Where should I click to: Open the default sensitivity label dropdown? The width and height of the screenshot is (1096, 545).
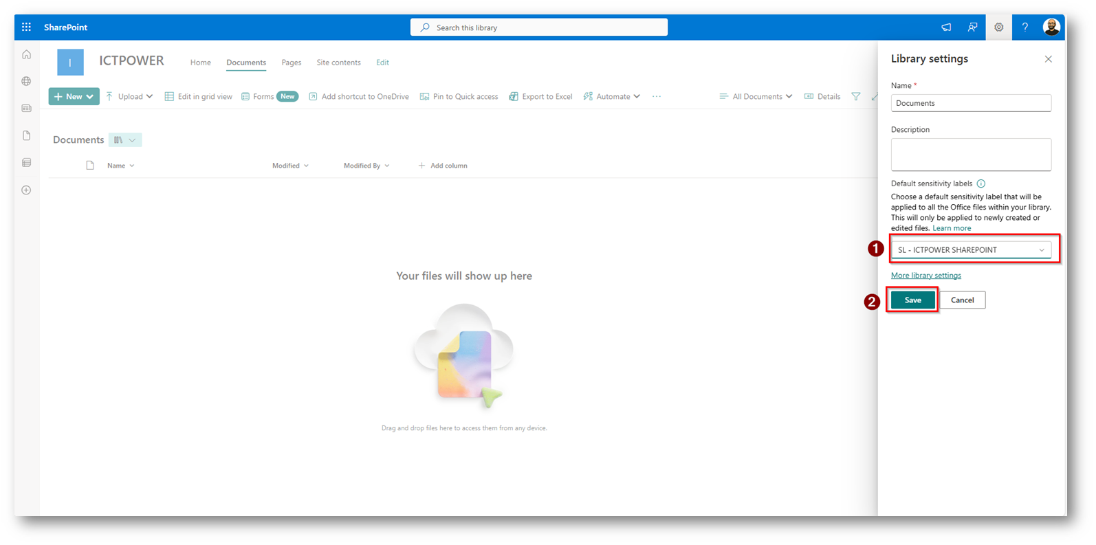click(971, 250)
